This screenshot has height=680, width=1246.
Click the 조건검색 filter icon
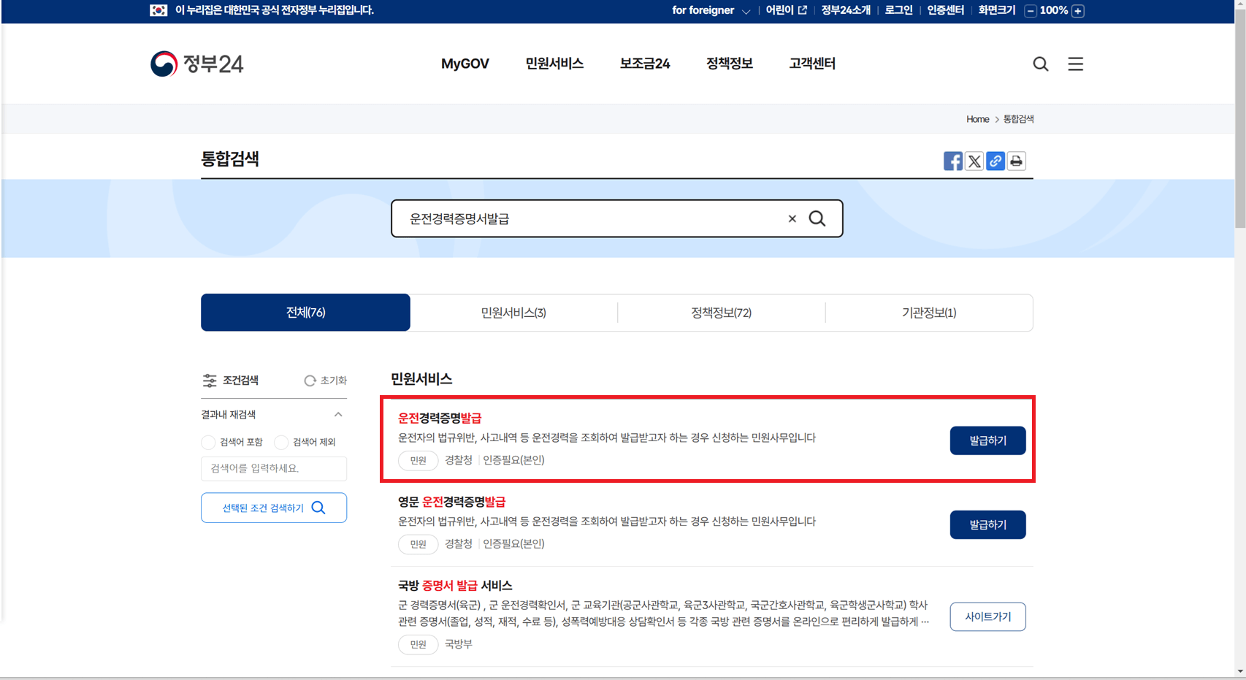(x=210, y=380)
